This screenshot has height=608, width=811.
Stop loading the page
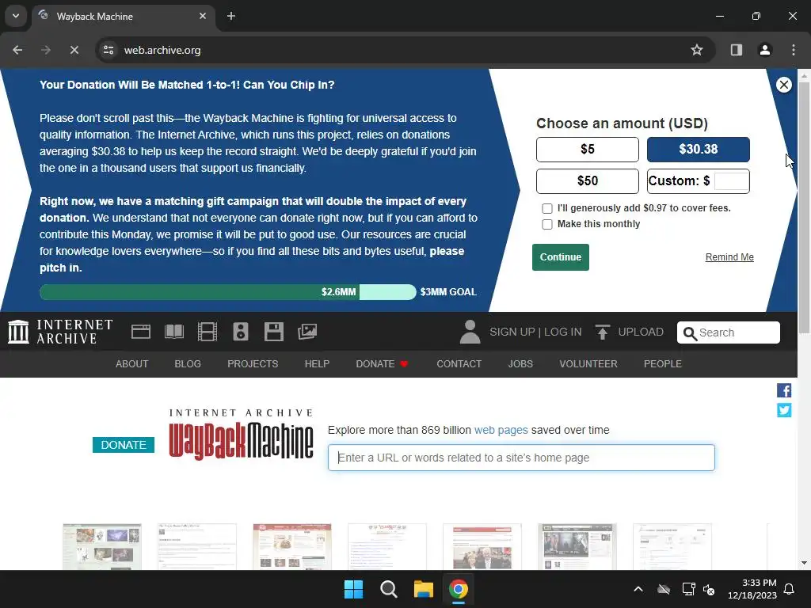pos(74,50)
